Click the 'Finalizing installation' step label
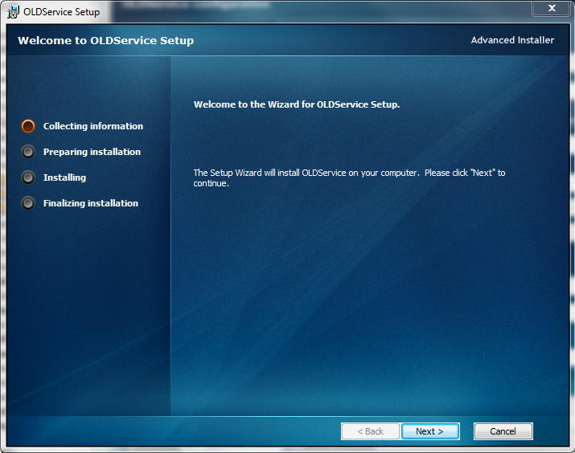 (91, 203)
